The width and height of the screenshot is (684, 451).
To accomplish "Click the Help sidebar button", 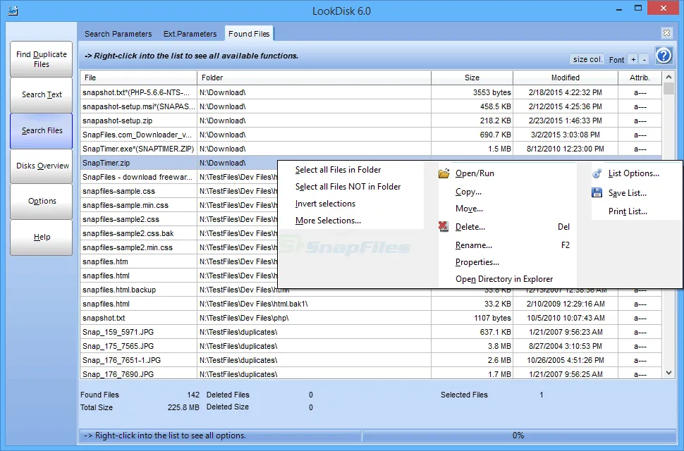I will point(42,237).
